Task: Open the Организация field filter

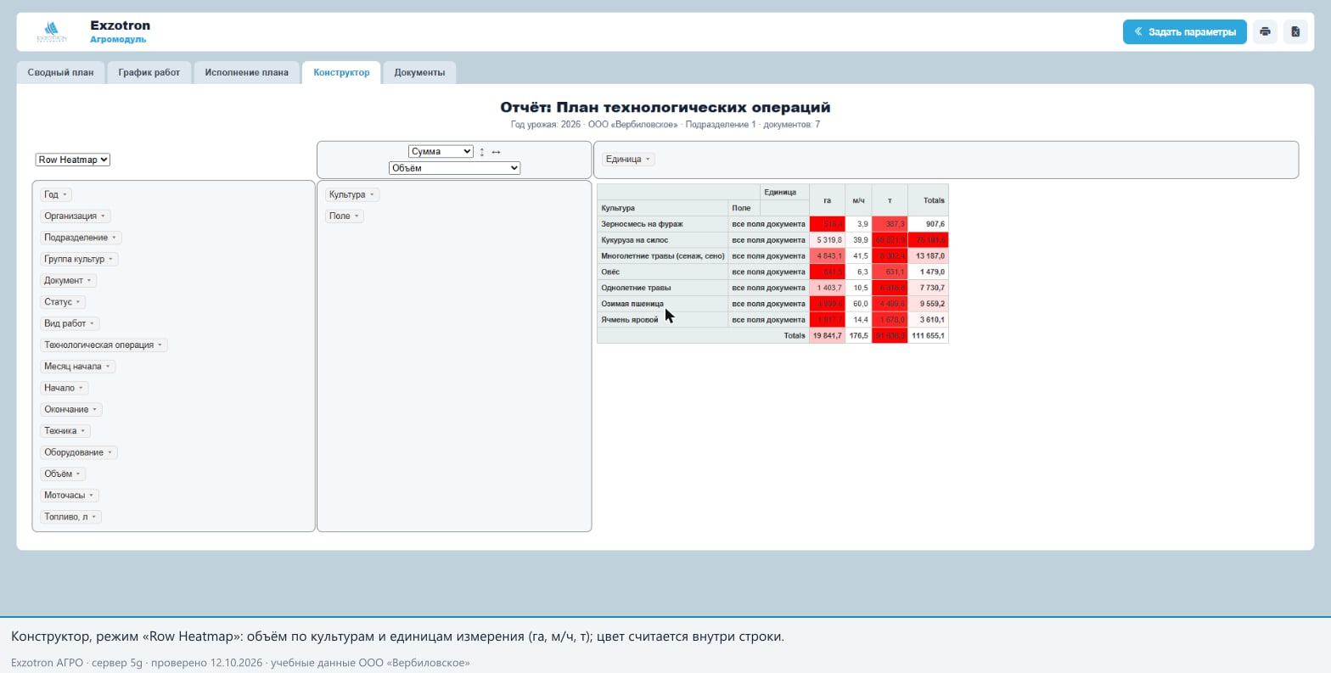Action: coord(104,216)
